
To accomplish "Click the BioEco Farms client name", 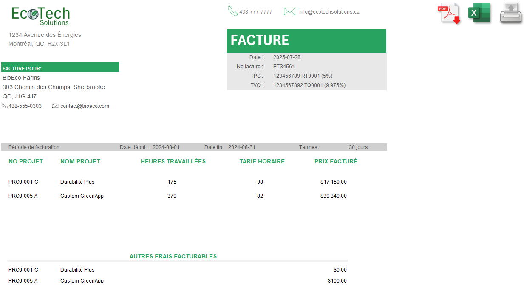I will (21, 78).
